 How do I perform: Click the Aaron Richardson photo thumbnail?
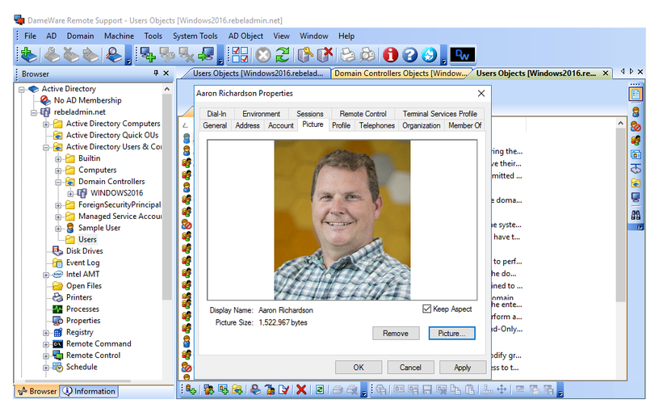coord(342,220)
